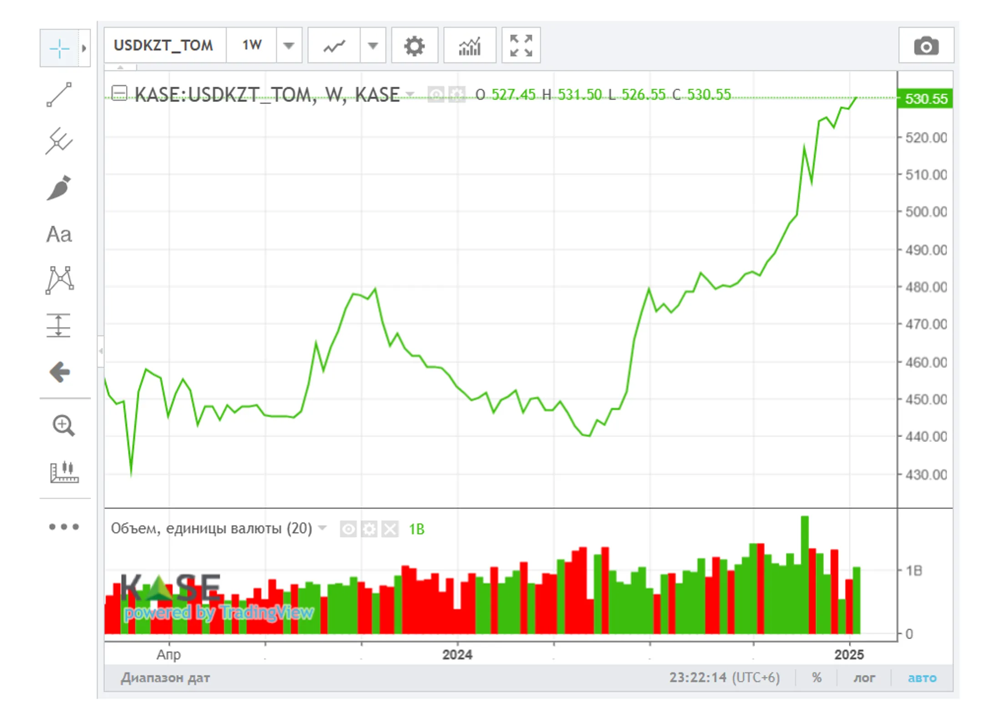Select the Aa text annotation tool

point(59,235)
